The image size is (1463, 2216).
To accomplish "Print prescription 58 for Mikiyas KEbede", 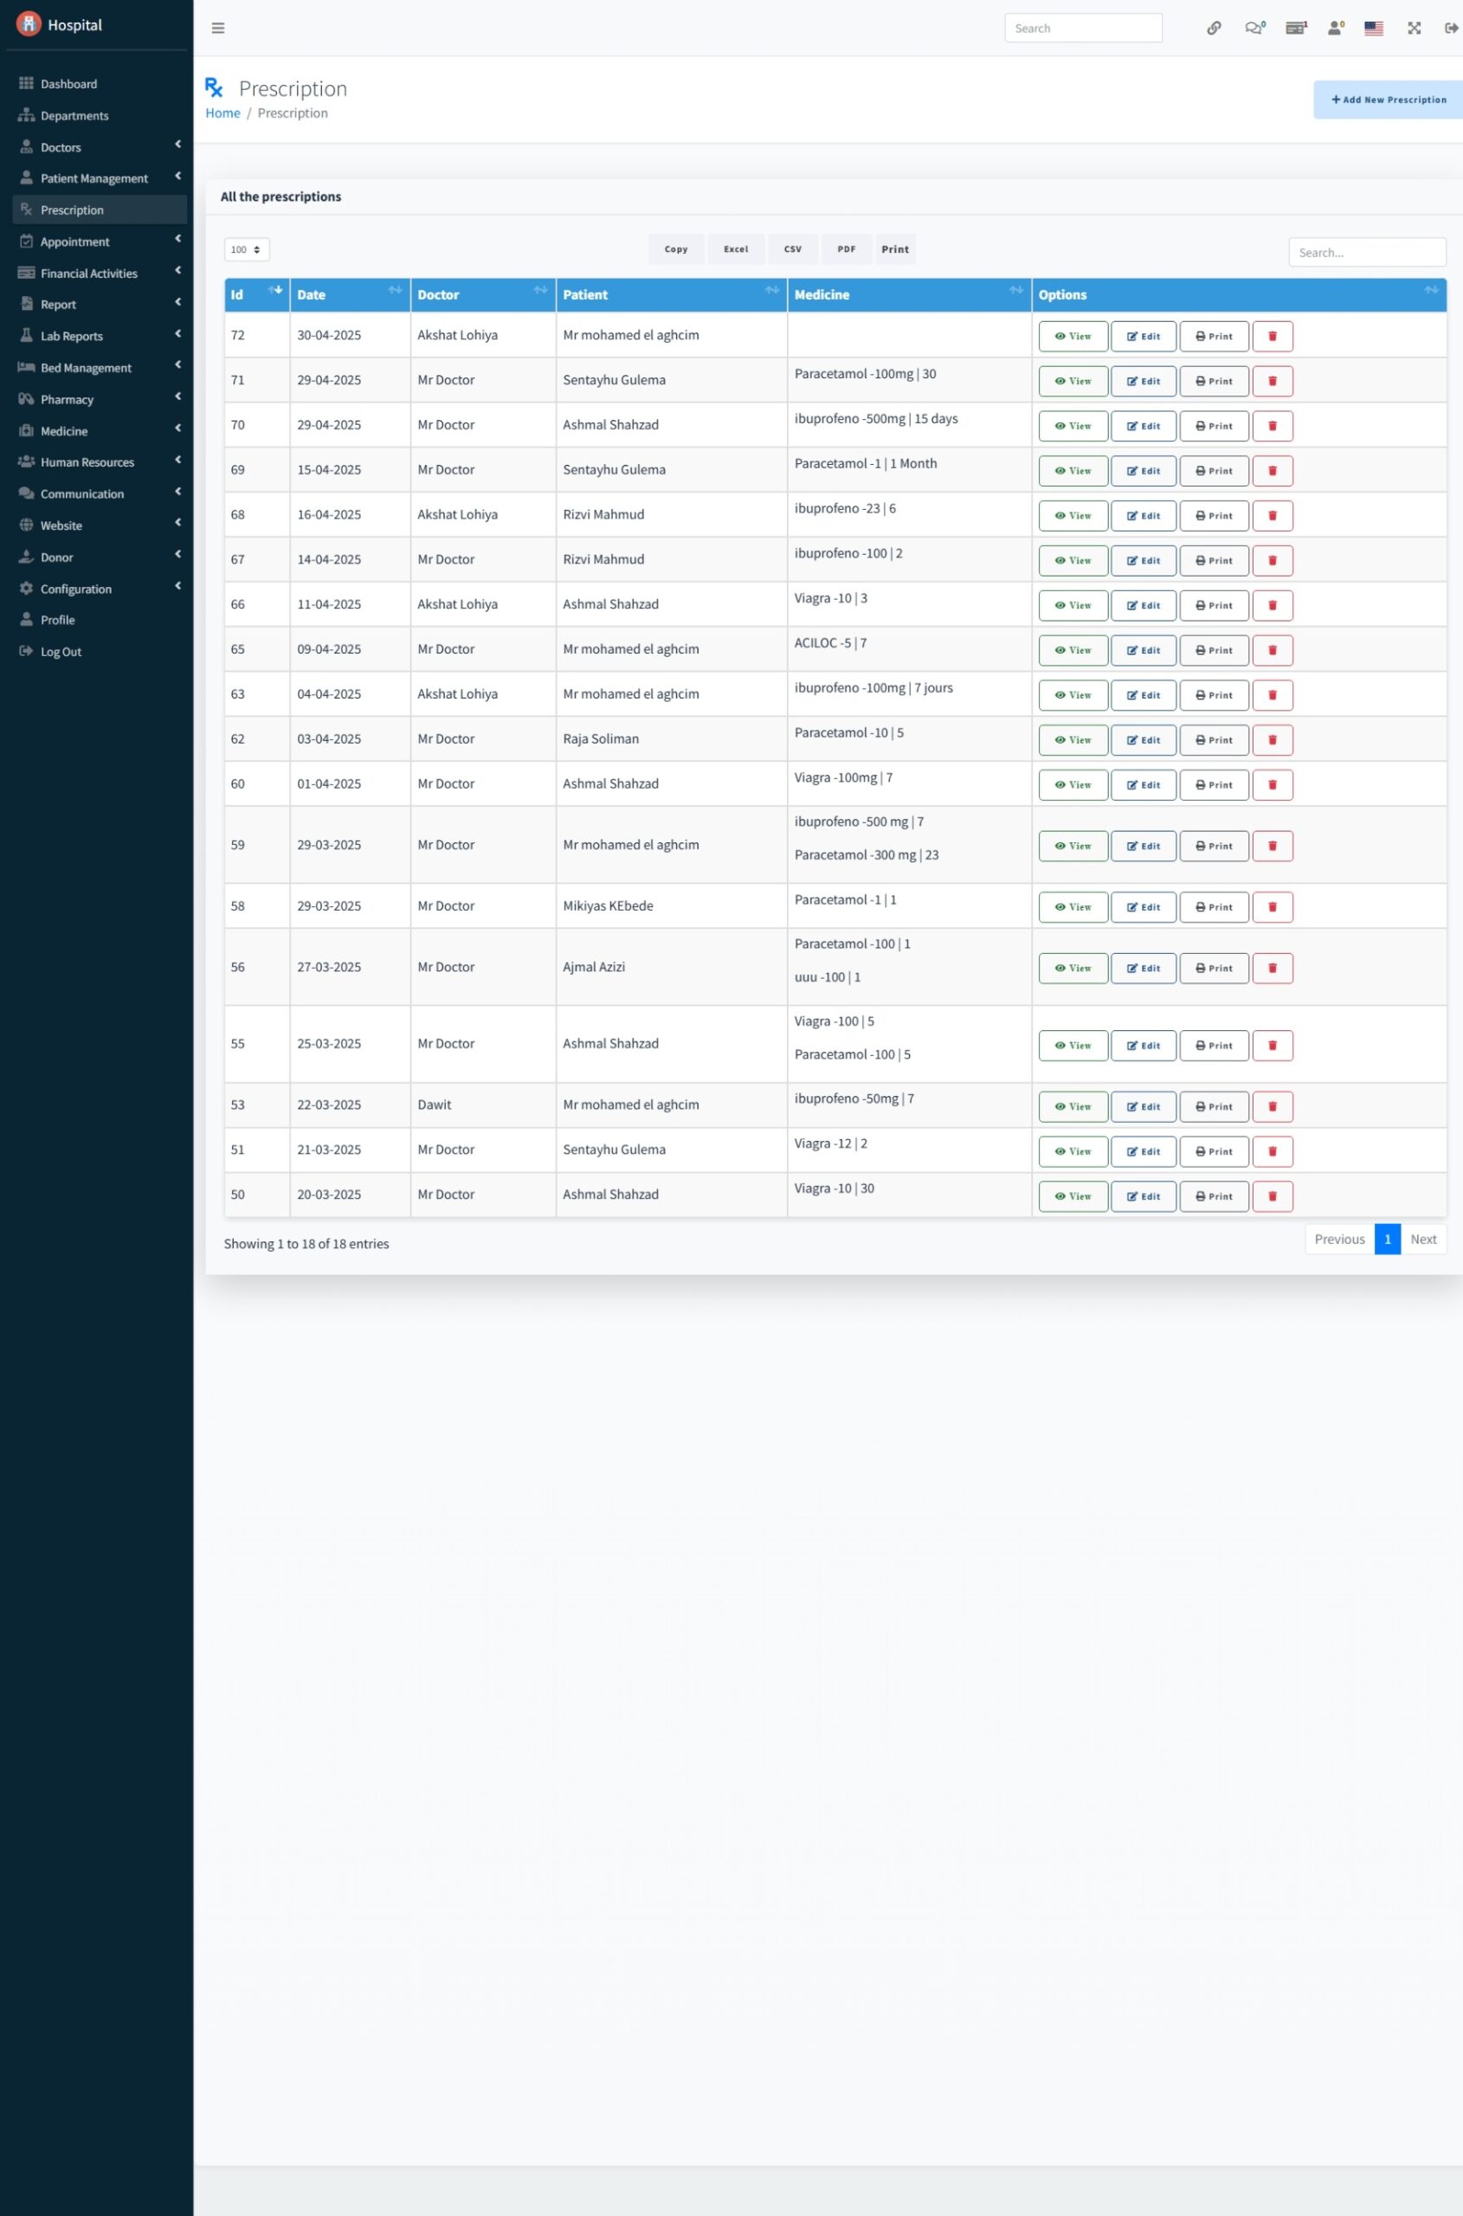I will (1214, 907).
